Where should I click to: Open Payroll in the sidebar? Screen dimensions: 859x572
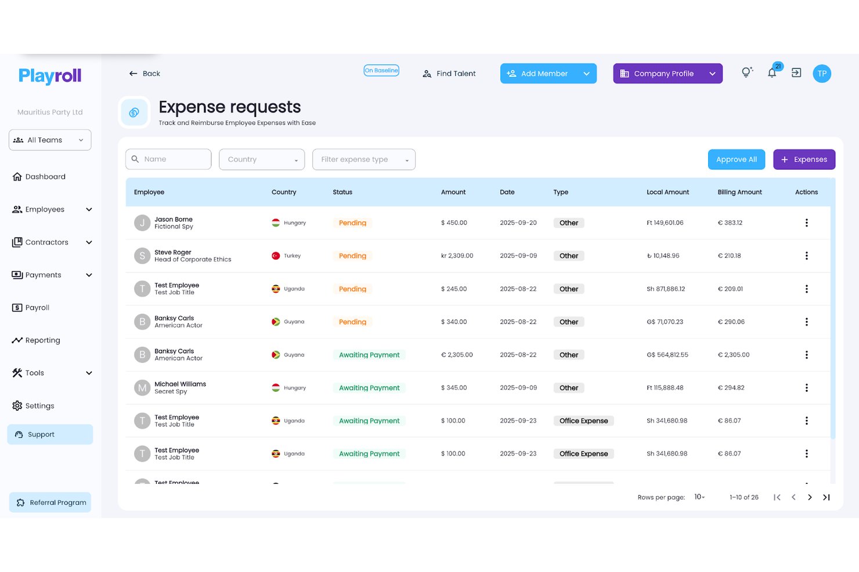[31, 308]
